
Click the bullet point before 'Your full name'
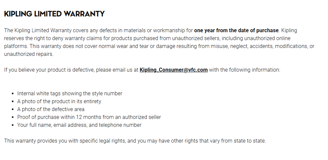[x=12, y=125]
